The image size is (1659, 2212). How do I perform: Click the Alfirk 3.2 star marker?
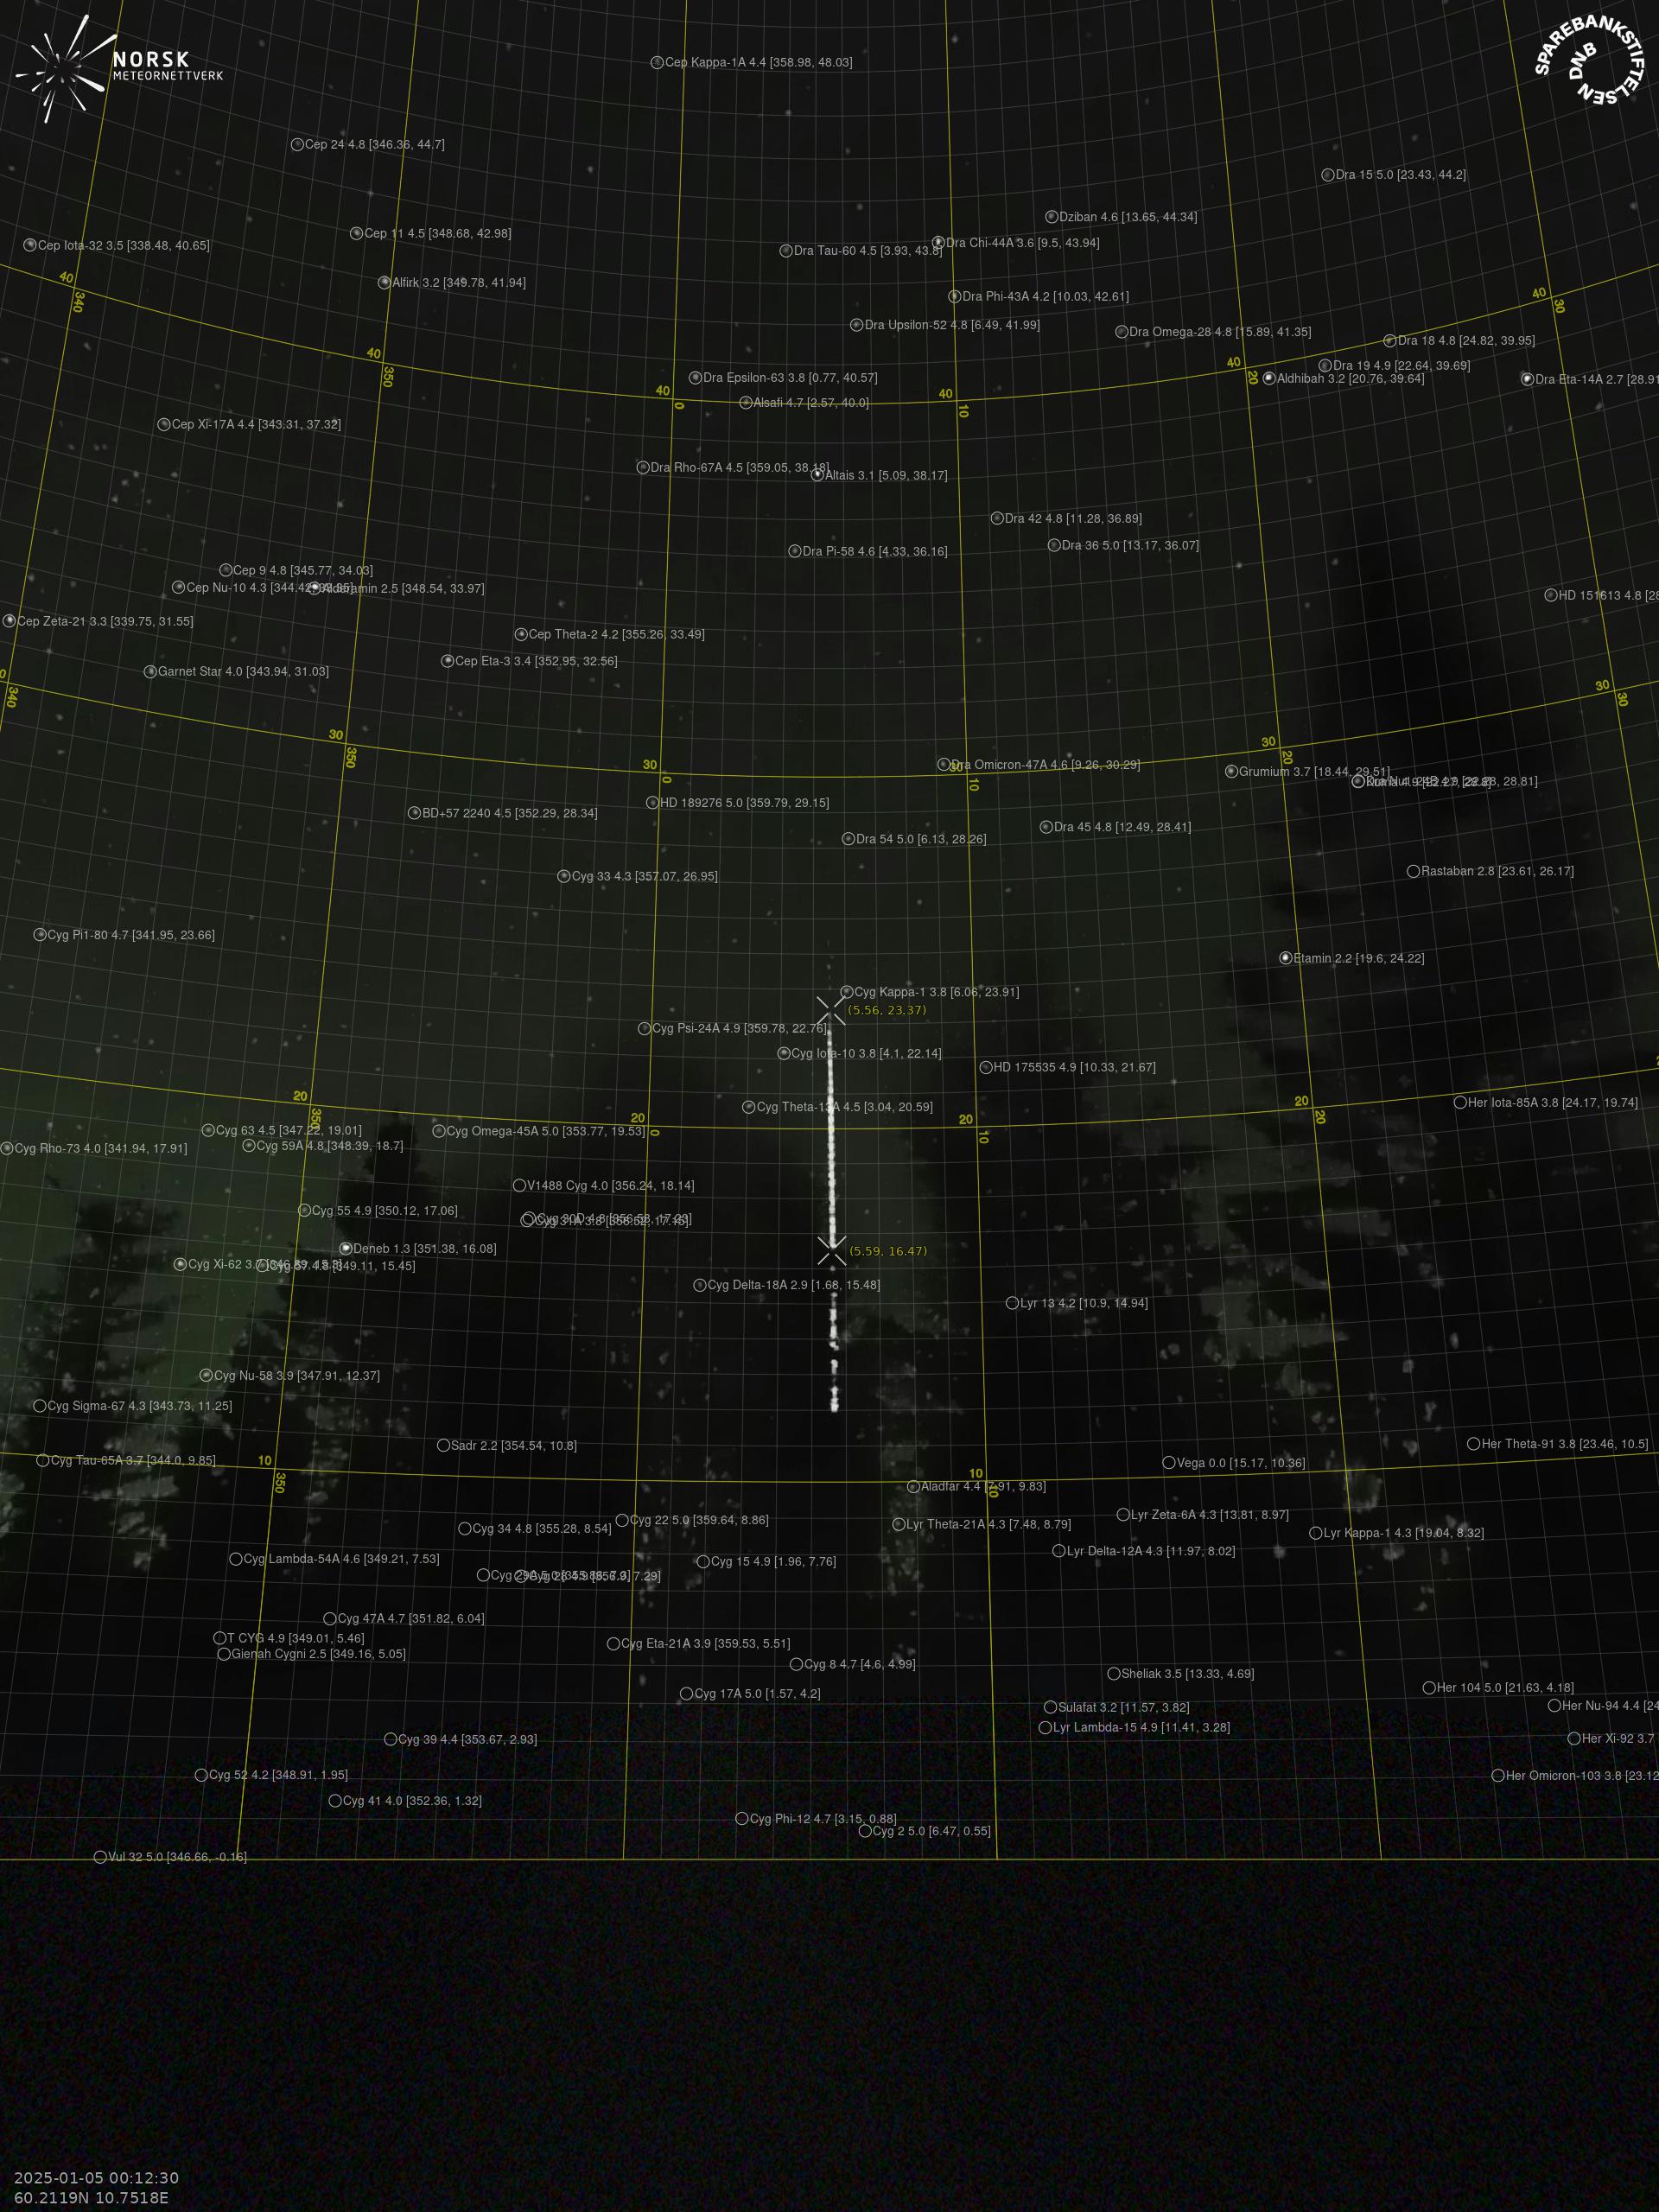tap(384, 283)
